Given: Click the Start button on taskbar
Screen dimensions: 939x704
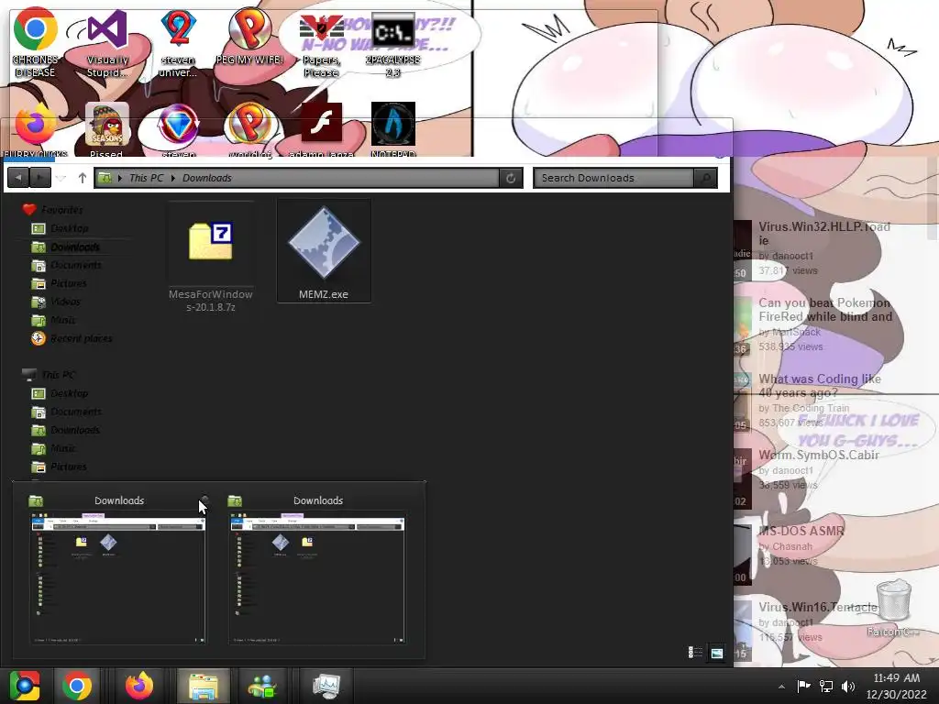Looking at the screenshot, I should coord(25,686).
